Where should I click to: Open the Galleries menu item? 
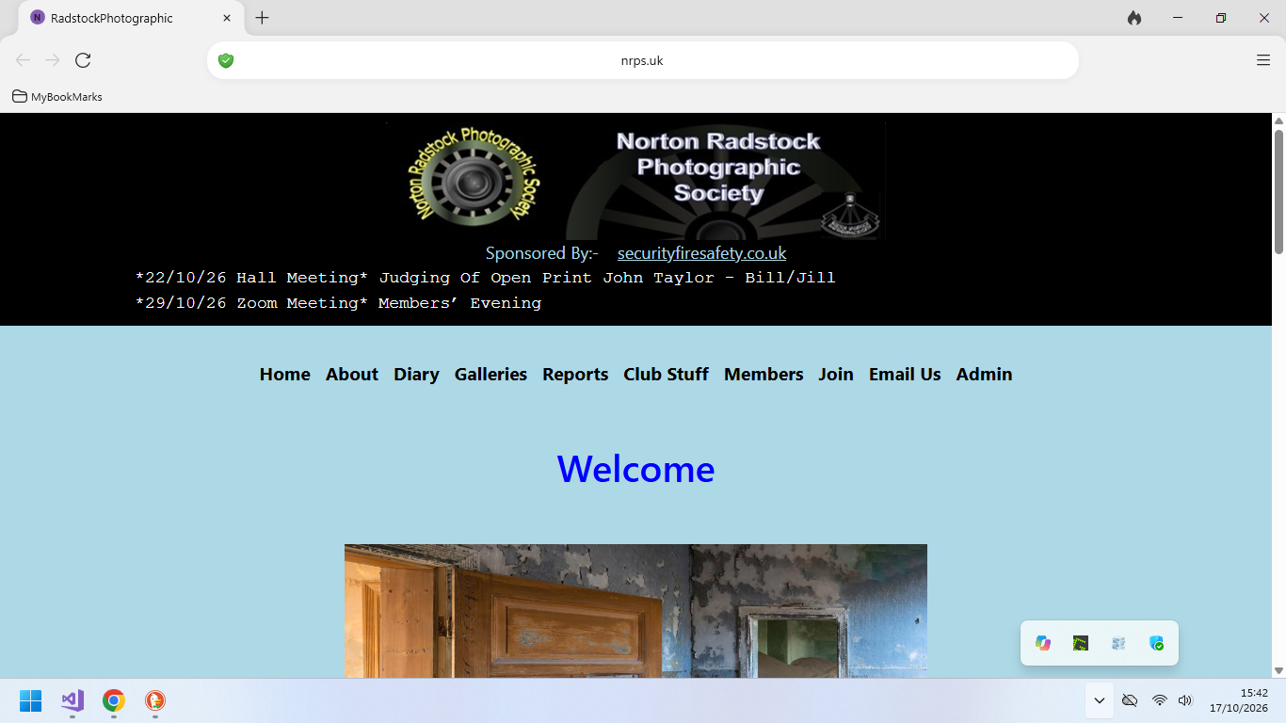coord(490,374)
